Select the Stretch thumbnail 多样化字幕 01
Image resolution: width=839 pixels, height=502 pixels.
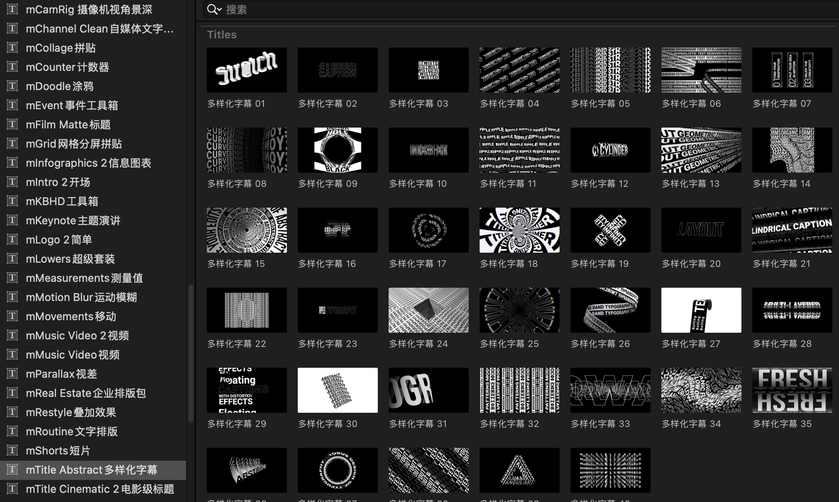pyautogui.click(x=247, y=70)
